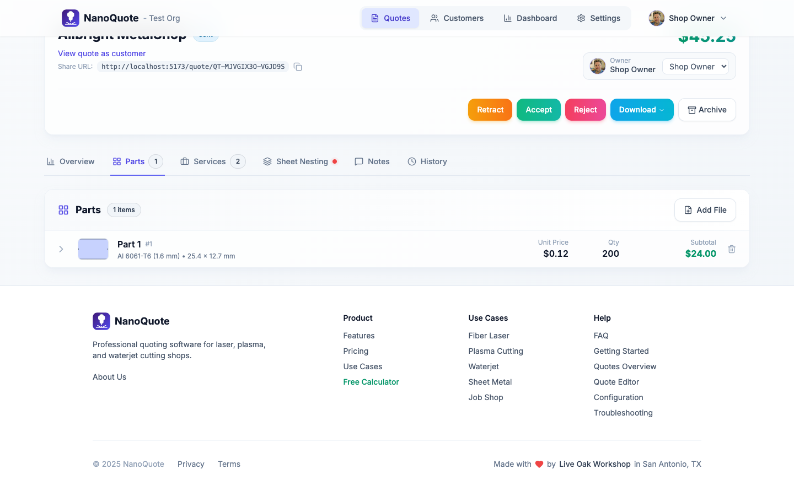Viewport: 794px width, 496px height.
Task: Open the Sheet Nesting tab
Action: tap(300, 161)
